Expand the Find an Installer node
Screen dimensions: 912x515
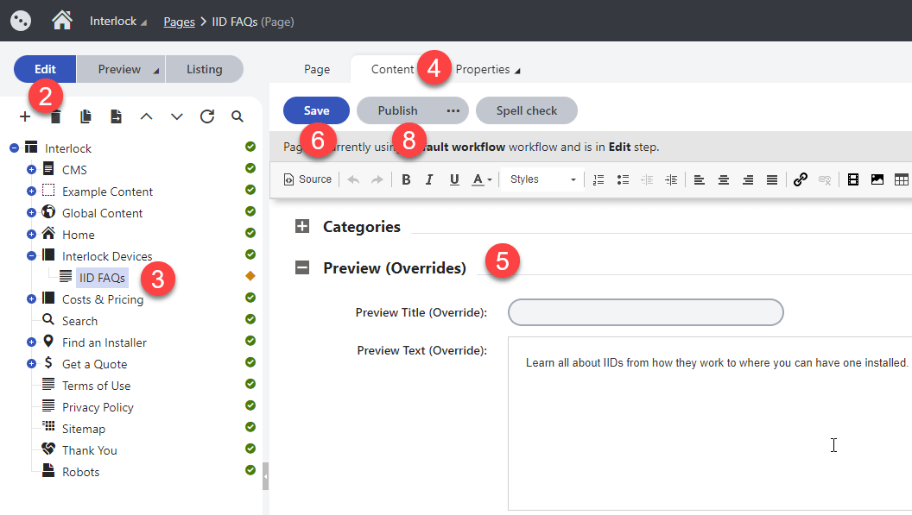pos(31,342)
